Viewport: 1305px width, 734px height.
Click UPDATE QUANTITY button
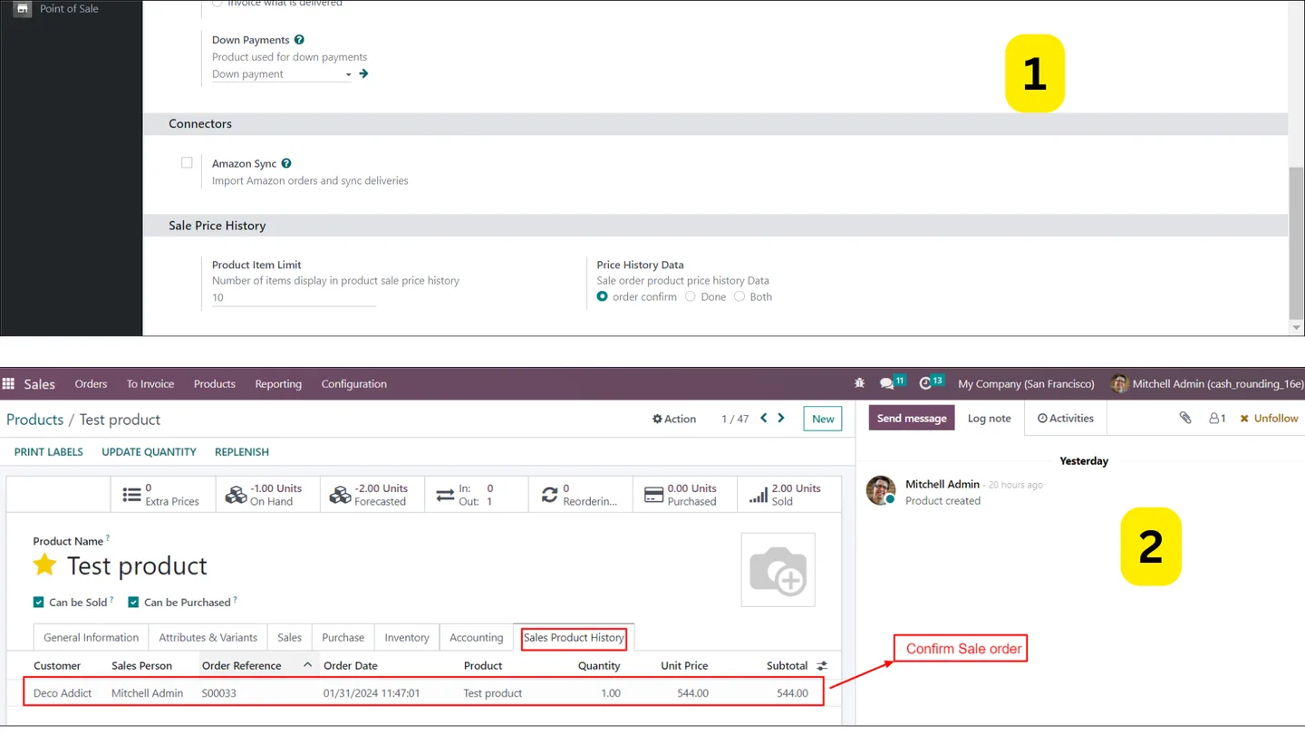coord(149,451)
